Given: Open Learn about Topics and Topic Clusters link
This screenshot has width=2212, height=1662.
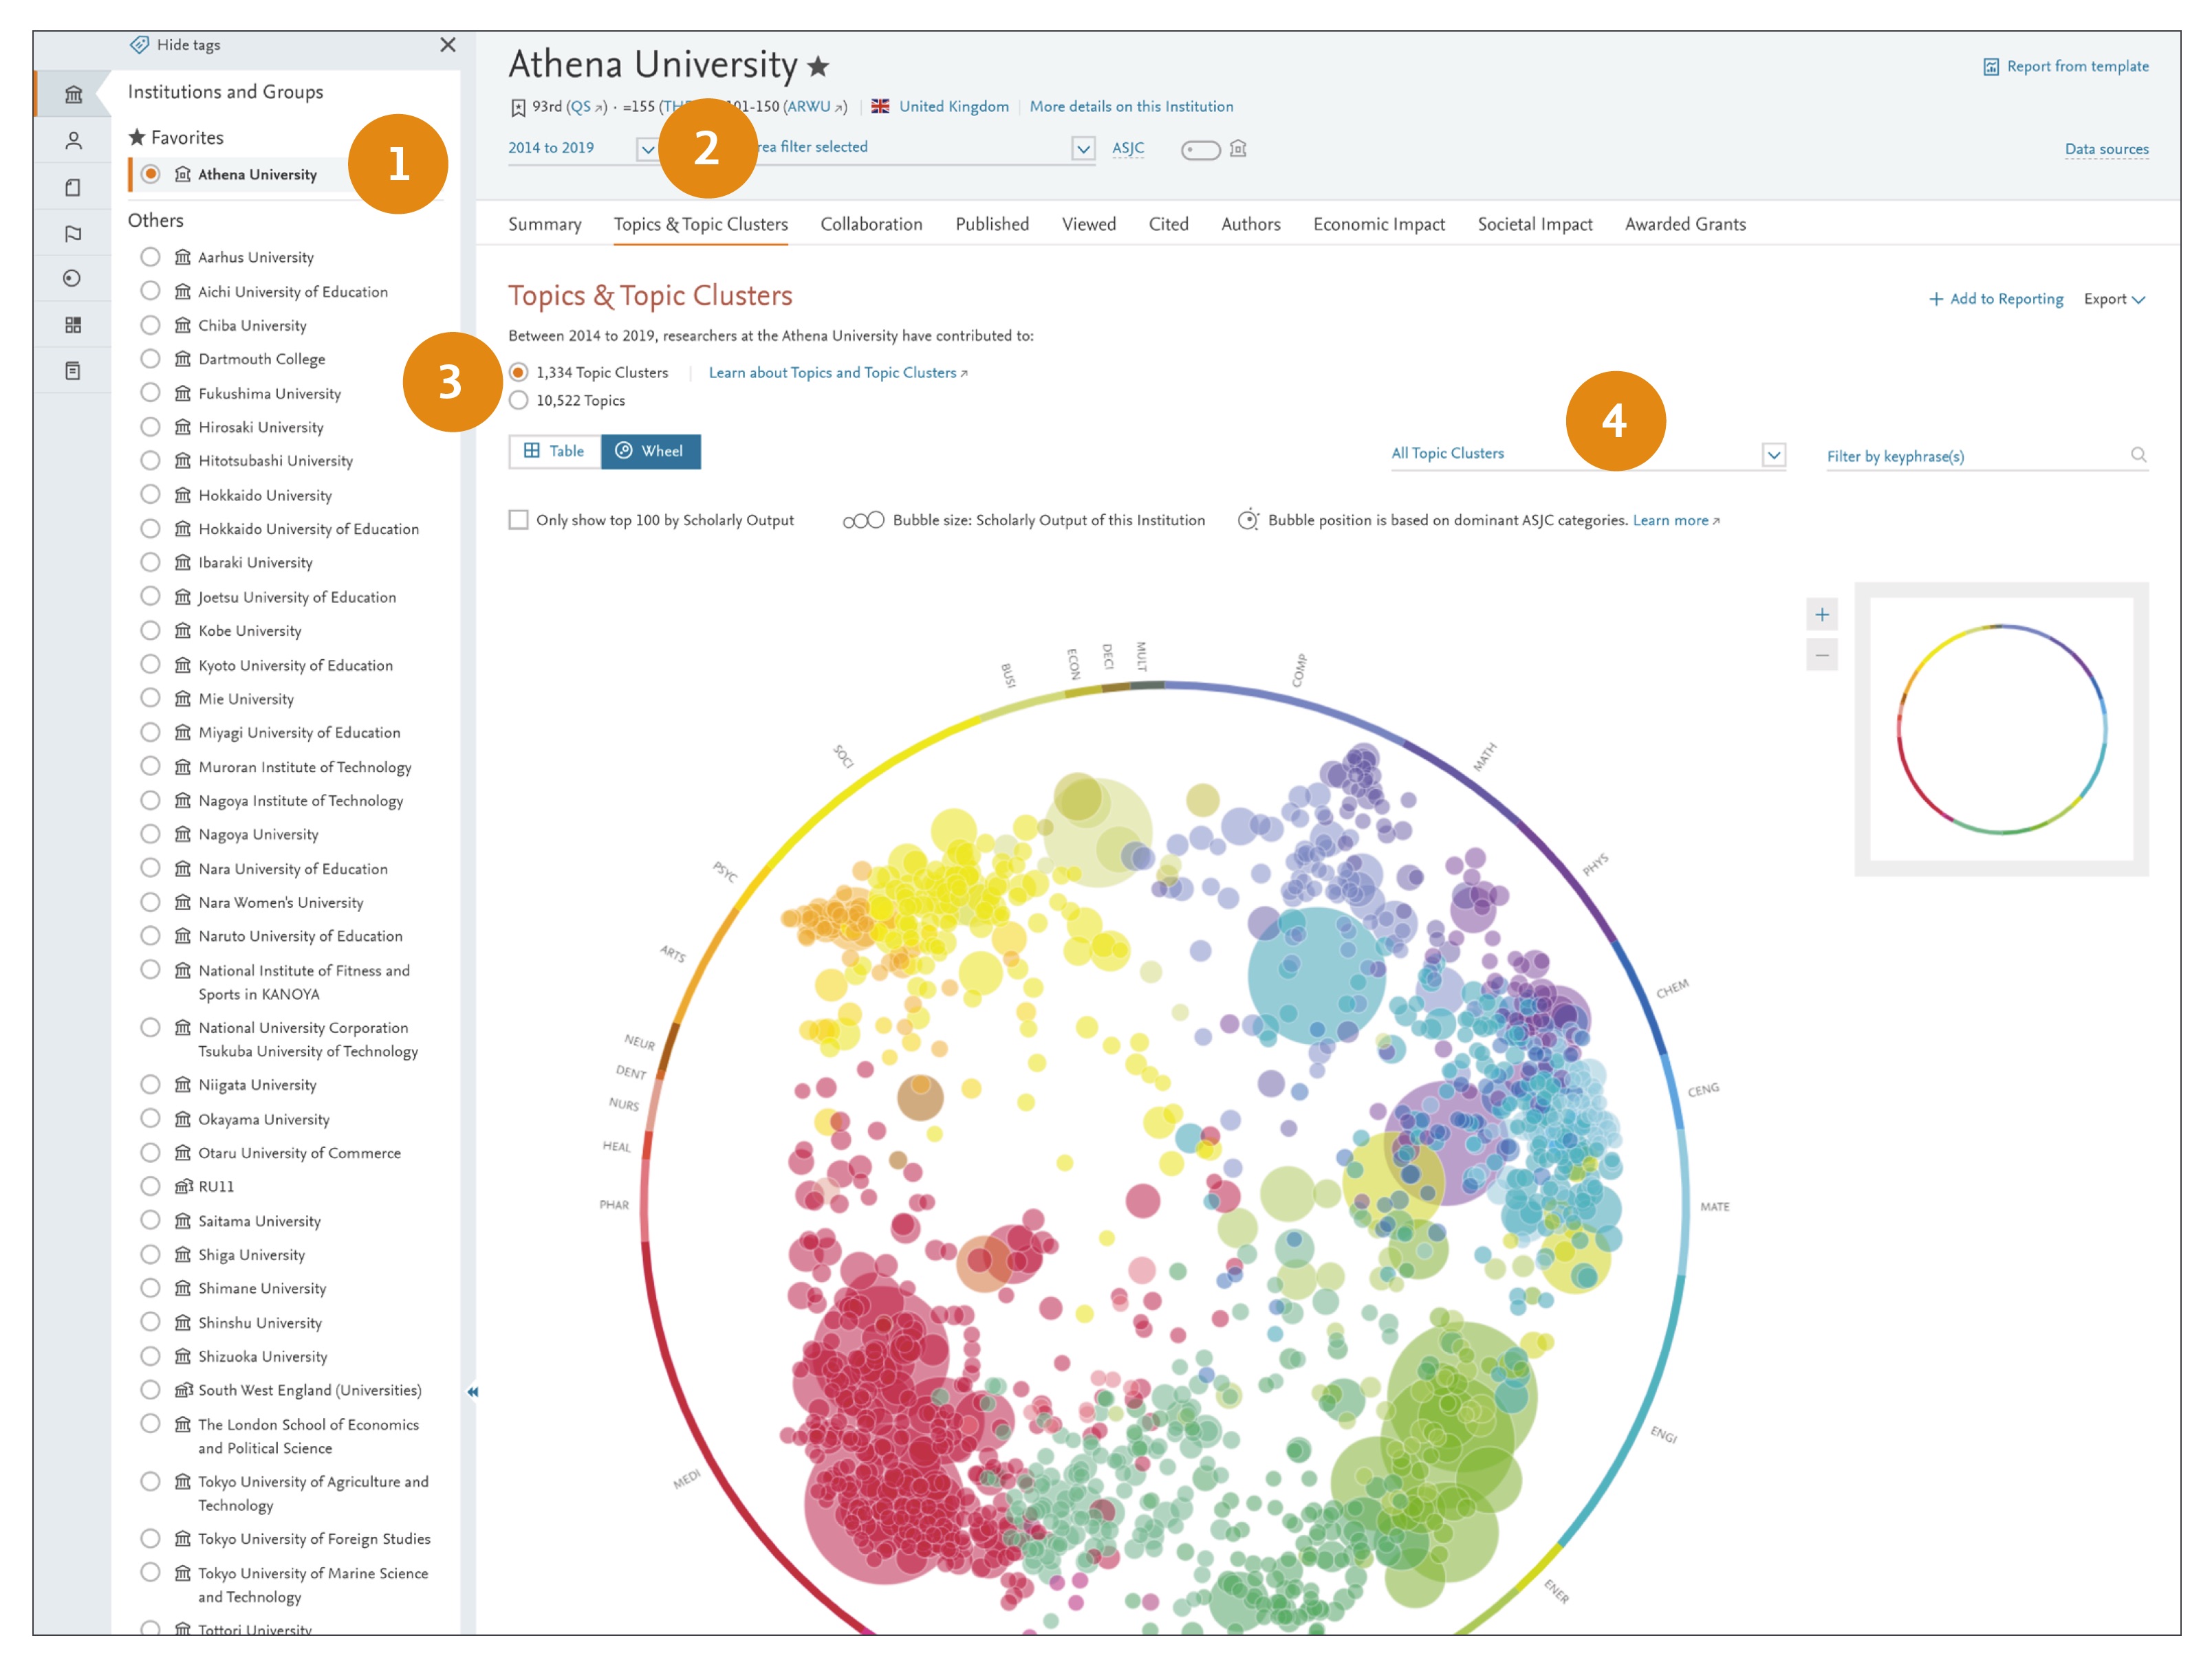Looking at the screenshot, I should (x=838, y=373).
